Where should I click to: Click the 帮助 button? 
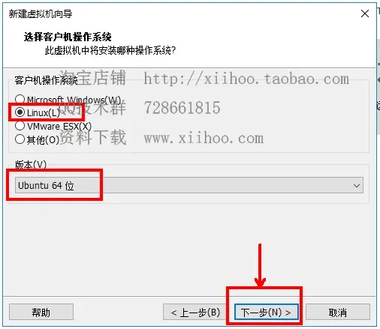point(41,312)
